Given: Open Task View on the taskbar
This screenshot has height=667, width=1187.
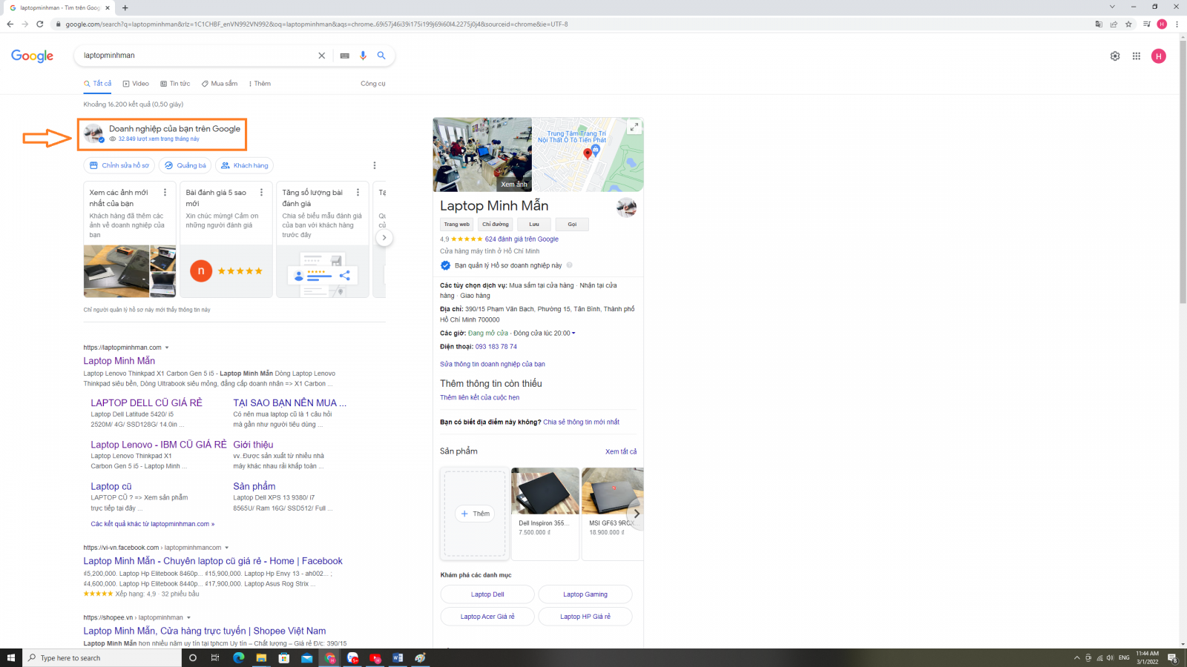Looking at the screenshot, I should (x=215, y=658).
